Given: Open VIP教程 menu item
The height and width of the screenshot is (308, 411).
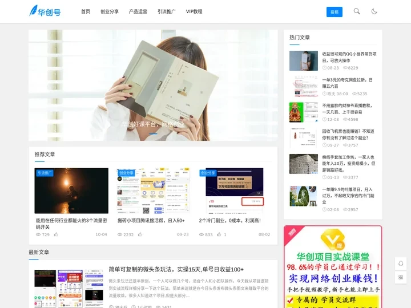Looking at the screenshot, I should click(194, 11).
